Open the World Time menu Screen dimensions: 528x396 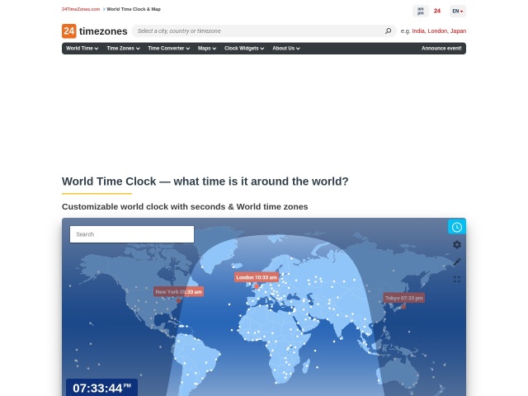click(x=82, y=48)
